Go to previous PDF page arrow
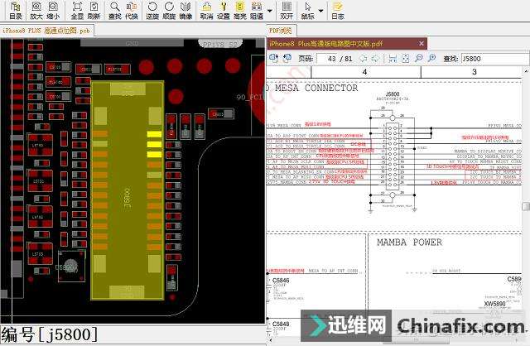Screen dimensions: 530x346 (363, 59)
